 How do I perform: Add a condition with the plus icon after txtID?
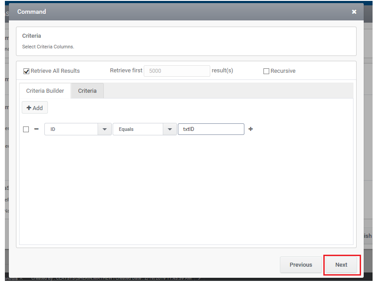251,129
